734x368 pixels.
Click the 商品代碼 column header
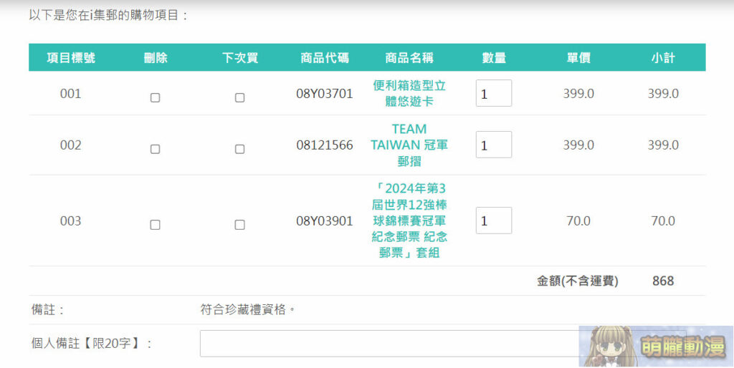coord(325,58)
